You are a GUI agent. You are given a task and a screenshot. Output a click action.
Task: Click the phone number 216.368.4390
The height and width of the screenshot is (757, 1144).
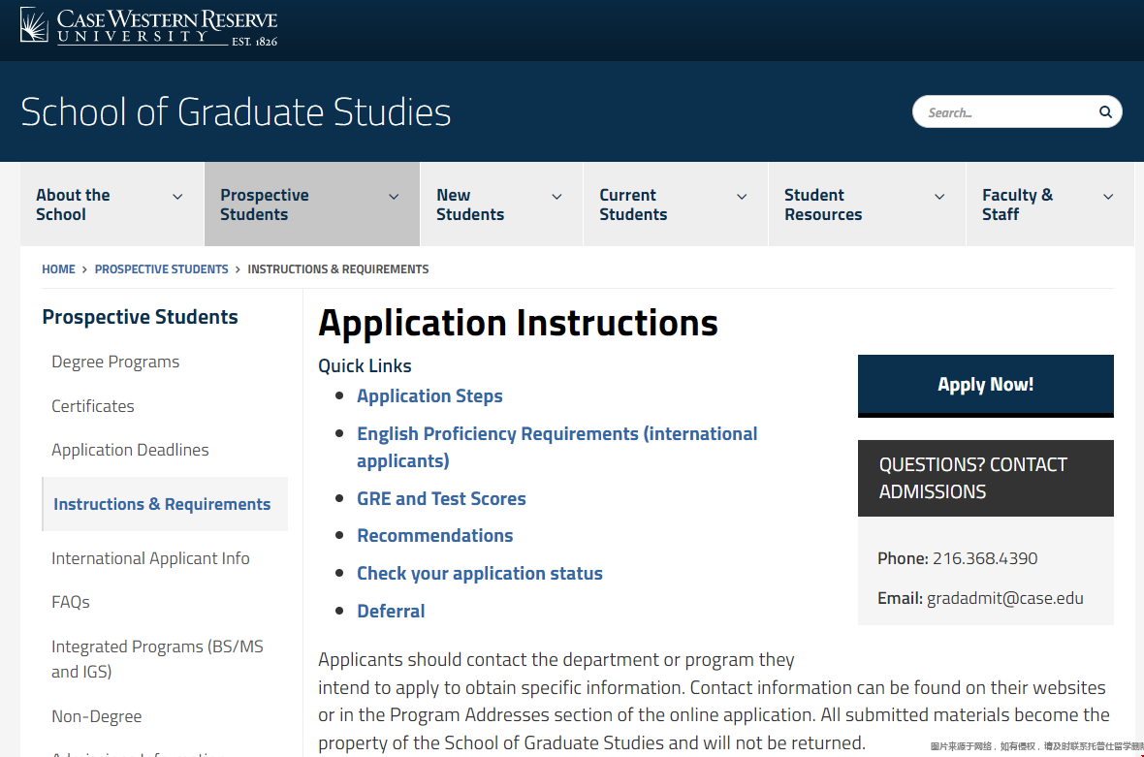[985, 558]
